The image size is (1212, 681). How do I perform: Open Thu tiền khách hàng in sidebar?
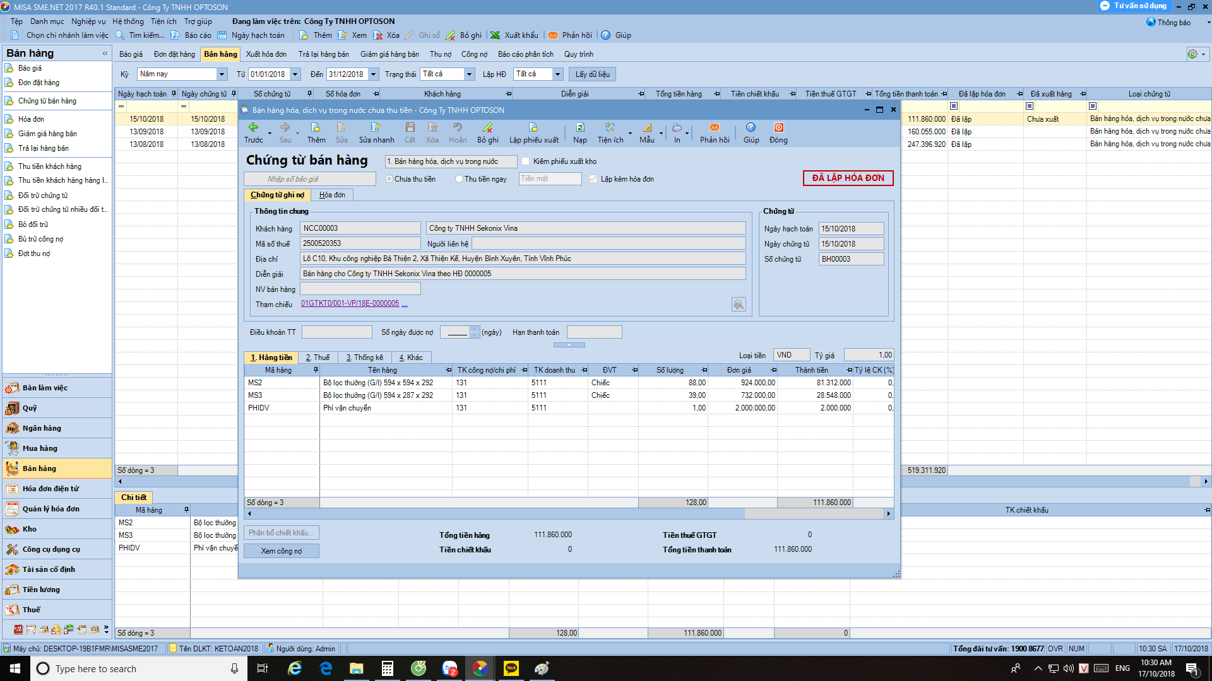pos(50,166)
